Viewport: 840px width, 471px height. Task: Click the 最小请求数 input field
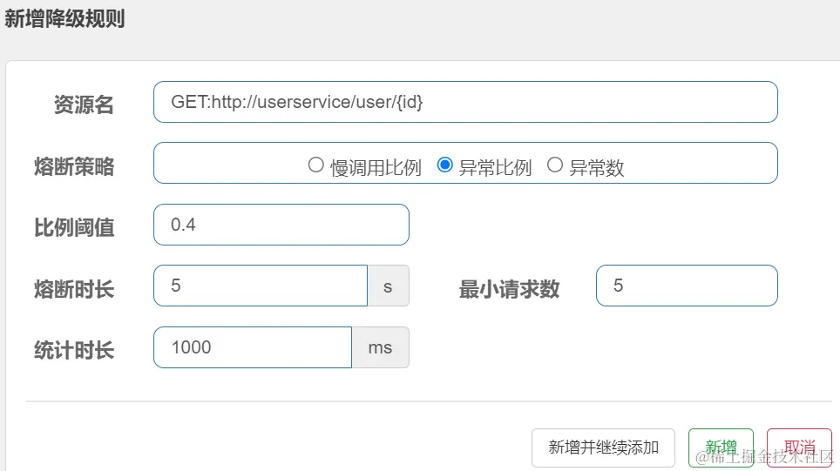(687, 286)
